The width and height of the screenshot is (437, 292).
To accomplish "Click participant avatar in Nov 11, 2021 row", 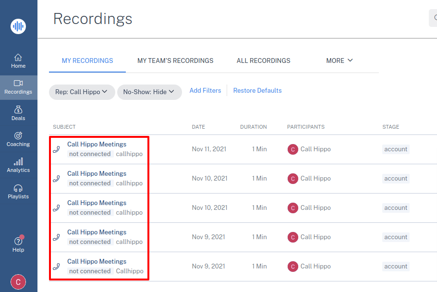I will click(292, 149).
